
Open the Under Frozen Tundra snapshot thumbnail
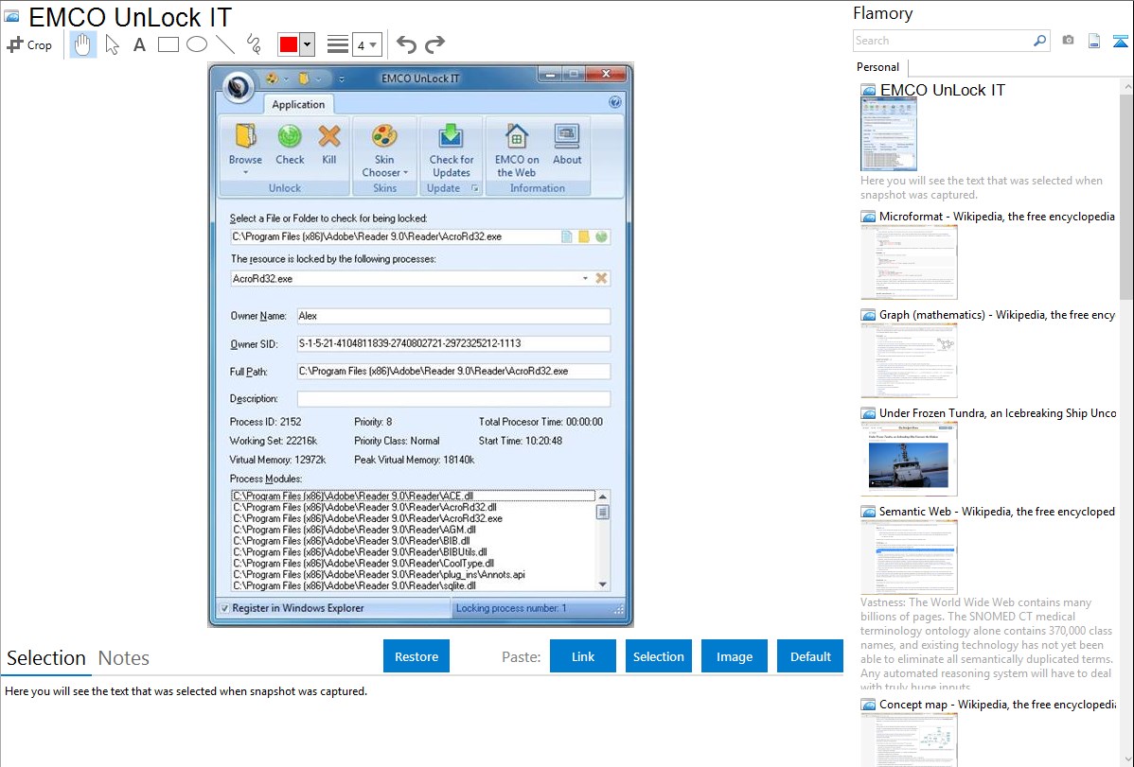point(909,459)
